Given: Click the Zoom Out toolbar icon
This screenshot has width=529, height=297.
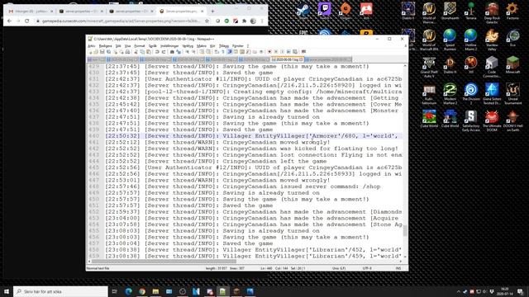Looking at the screenshot, I should [x=194, y=52].
